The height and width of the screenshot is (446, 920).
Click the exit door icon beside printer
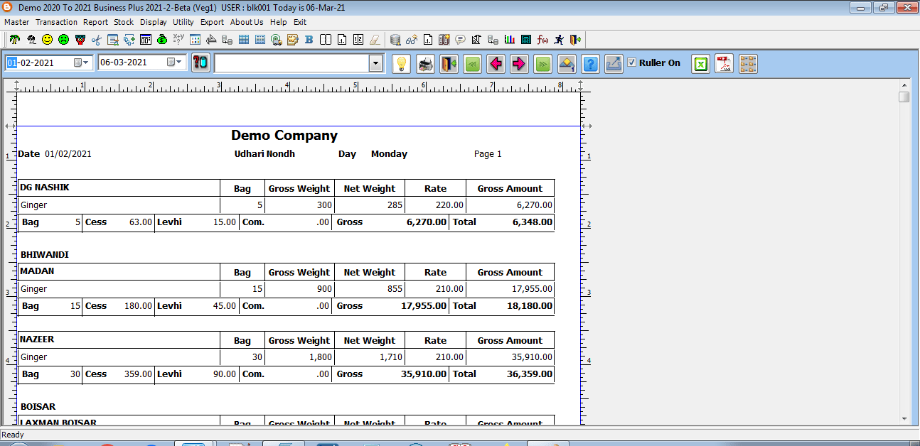[x=449, y=64]
